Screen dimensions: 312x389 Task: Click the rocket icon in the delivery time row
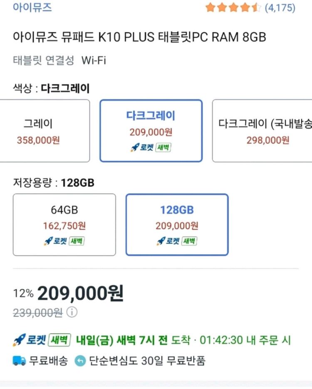[x=19, y=340]
